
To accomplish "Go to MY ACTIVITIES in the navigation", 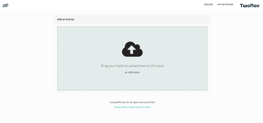I will 225,5.
